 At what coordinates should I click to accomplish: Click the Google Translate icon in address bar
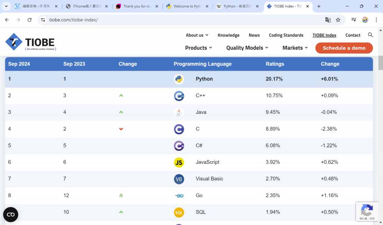coord(328,20)
